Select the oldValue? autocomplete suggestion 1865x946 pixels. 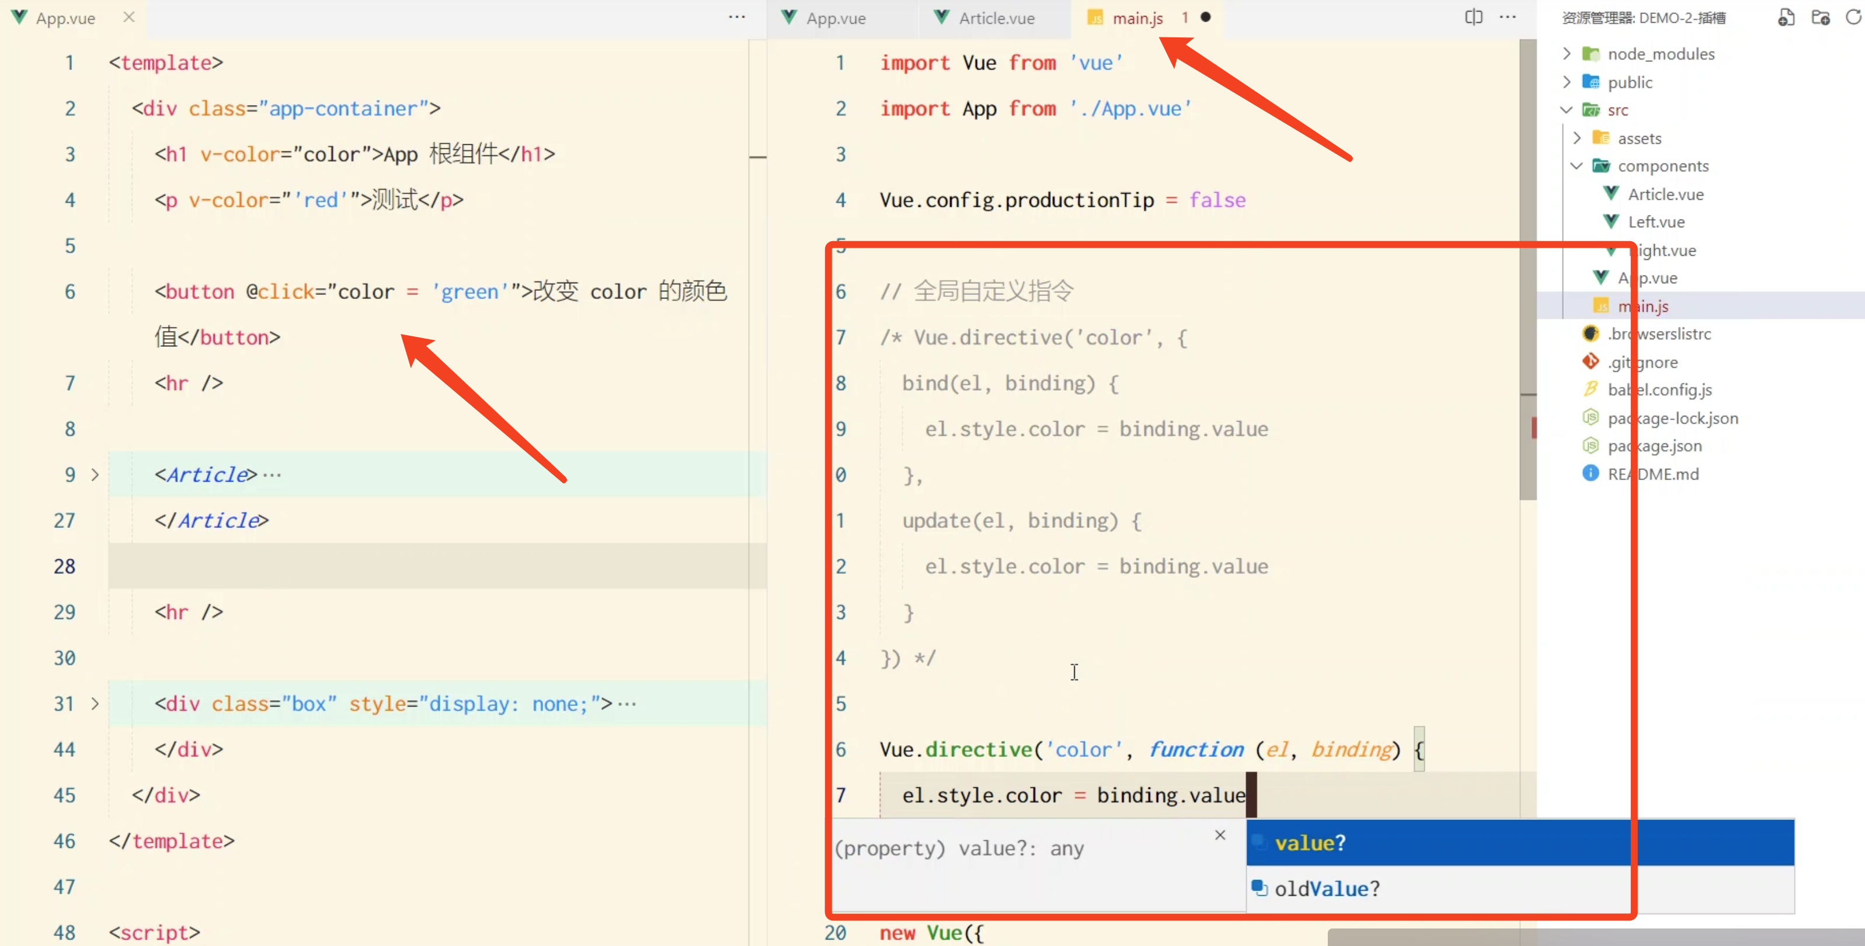click(1327, 889)
